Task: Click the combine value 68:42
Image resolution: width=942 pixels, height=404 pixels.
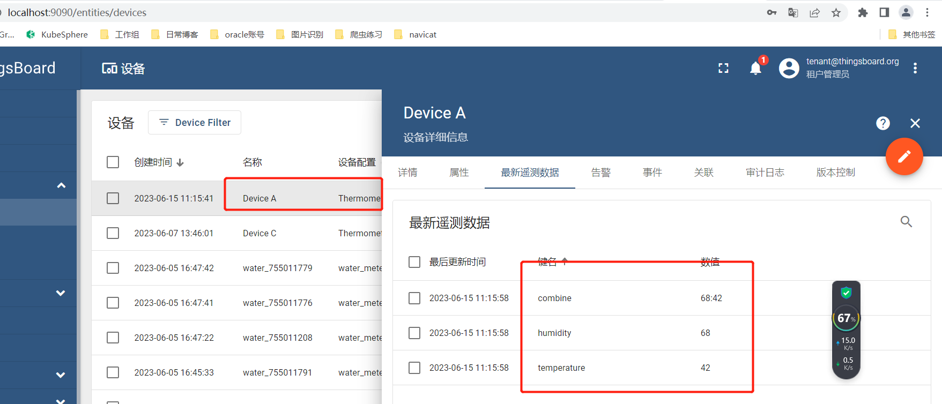Action: coord(711,298)
